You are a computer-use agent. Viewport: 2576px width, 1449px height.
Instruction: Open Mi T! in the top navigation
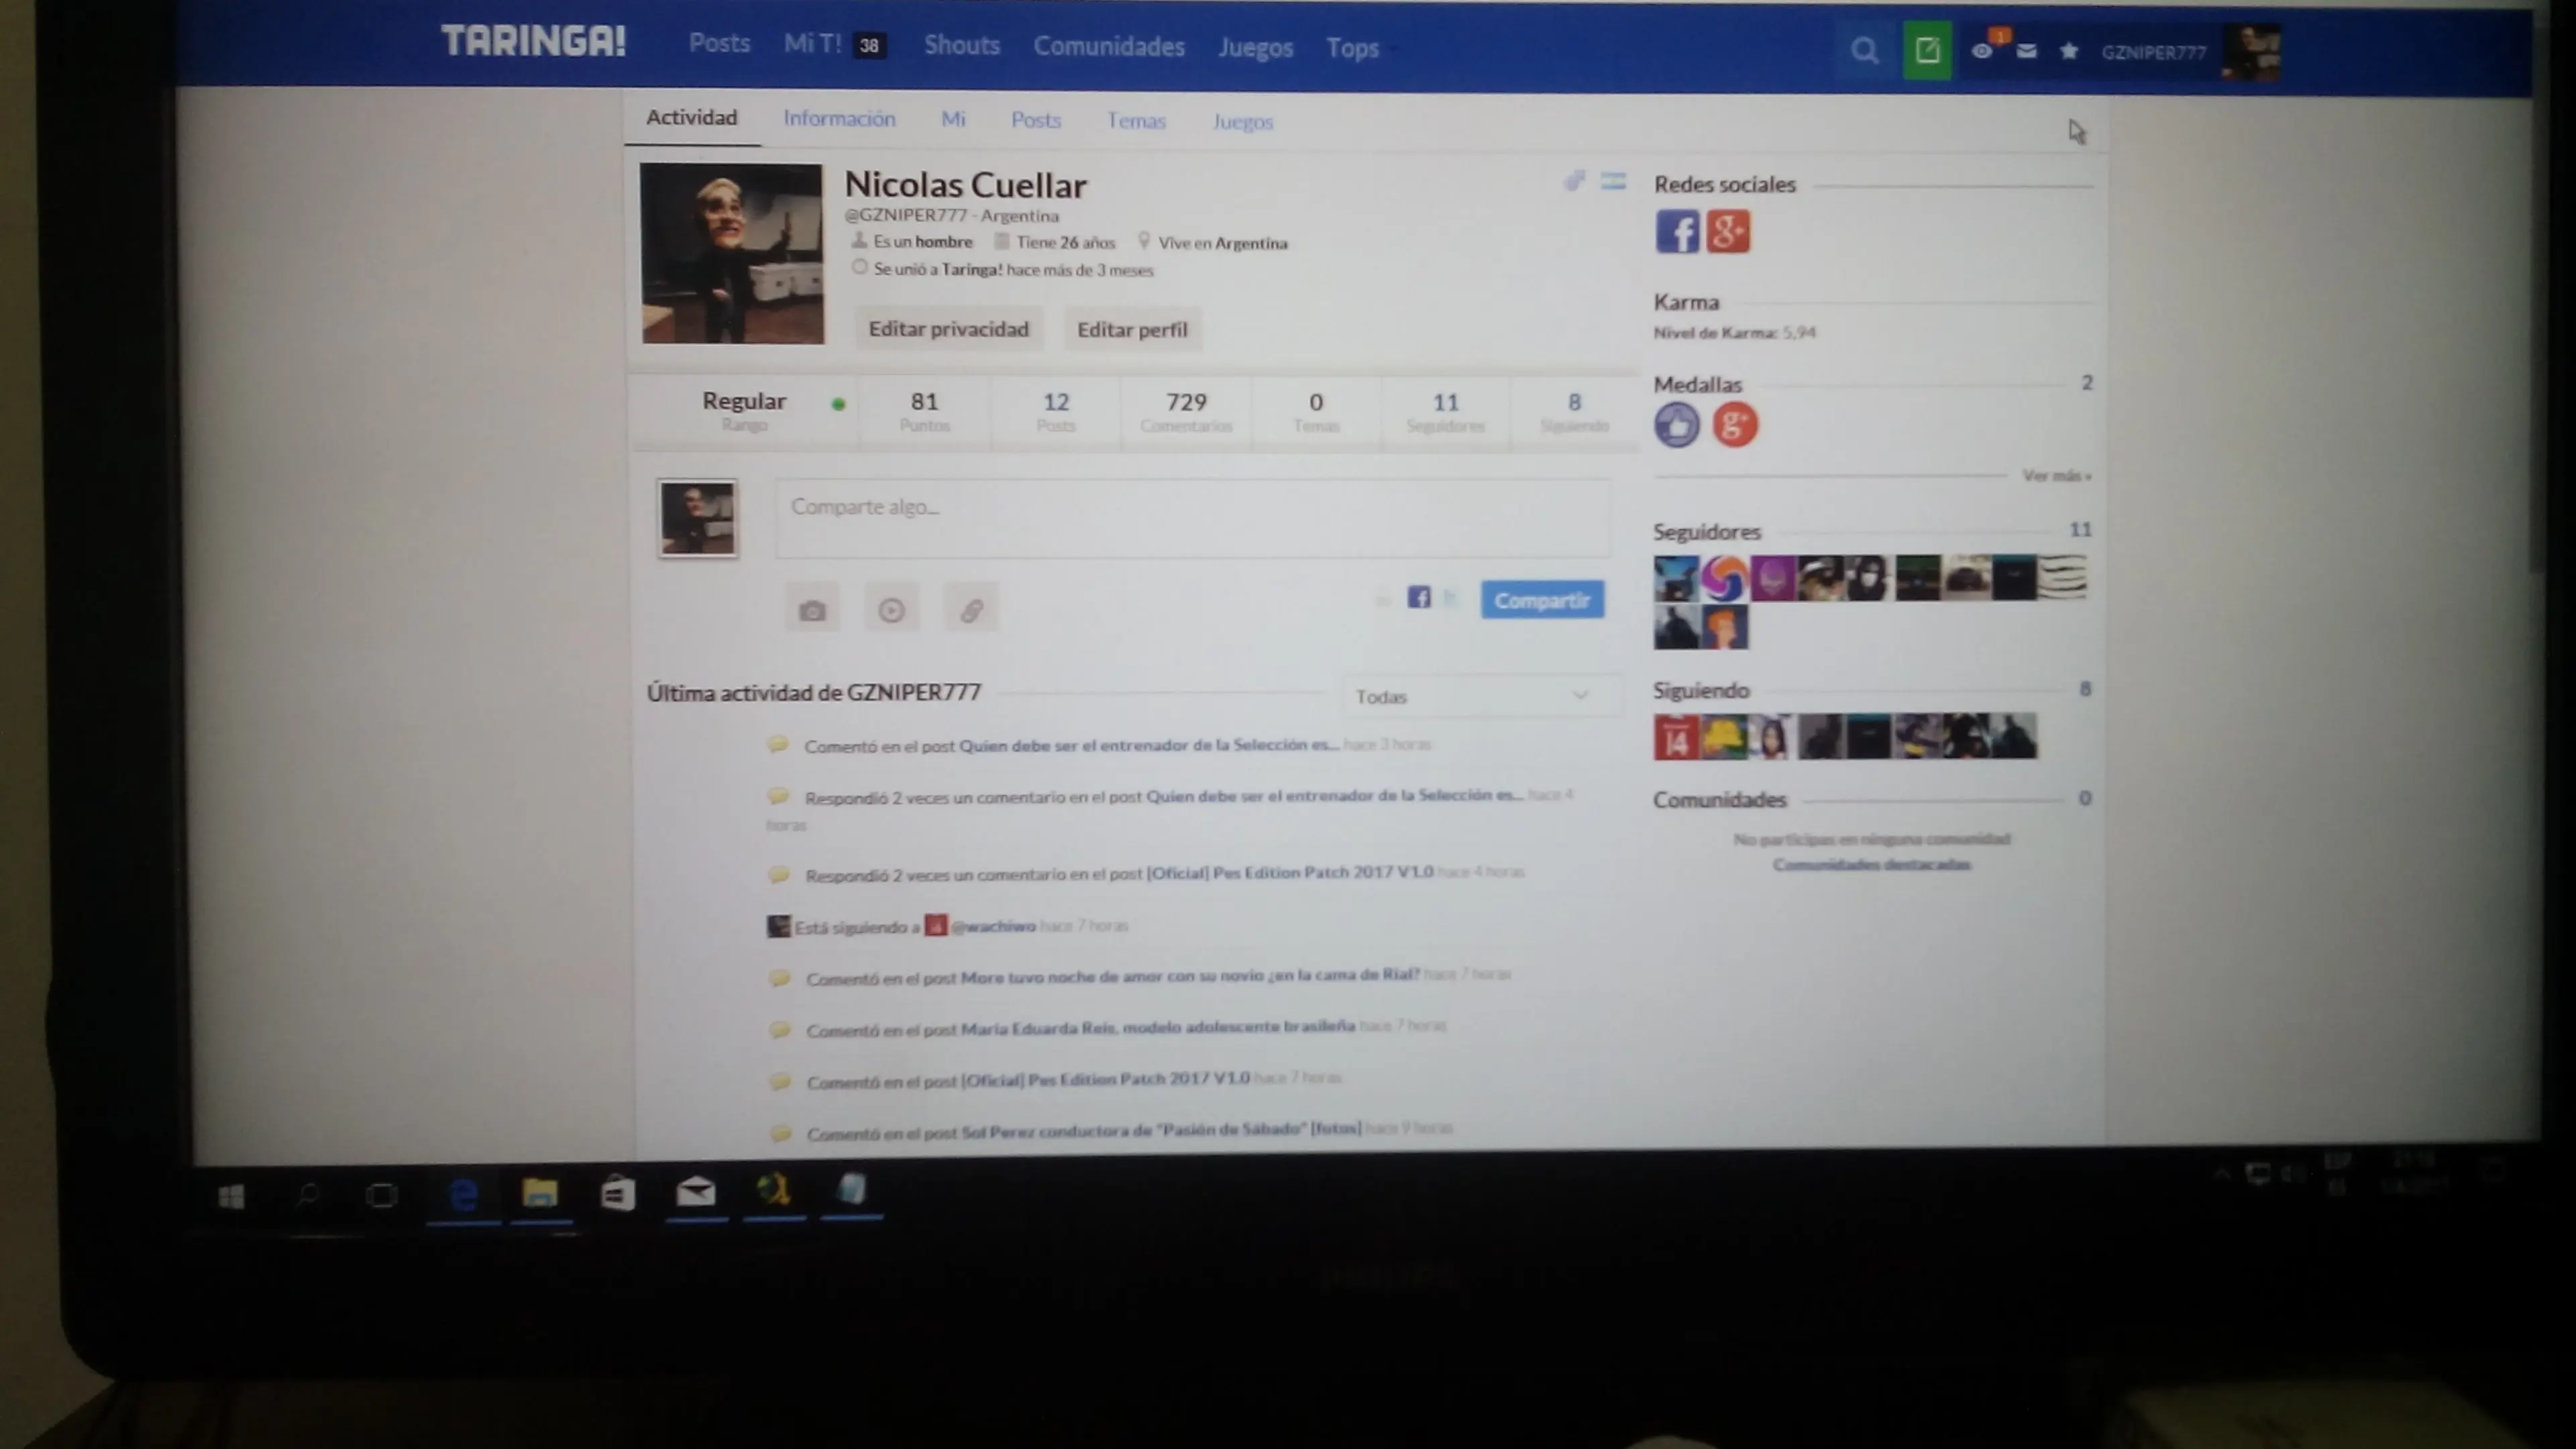tap(812, 44)
